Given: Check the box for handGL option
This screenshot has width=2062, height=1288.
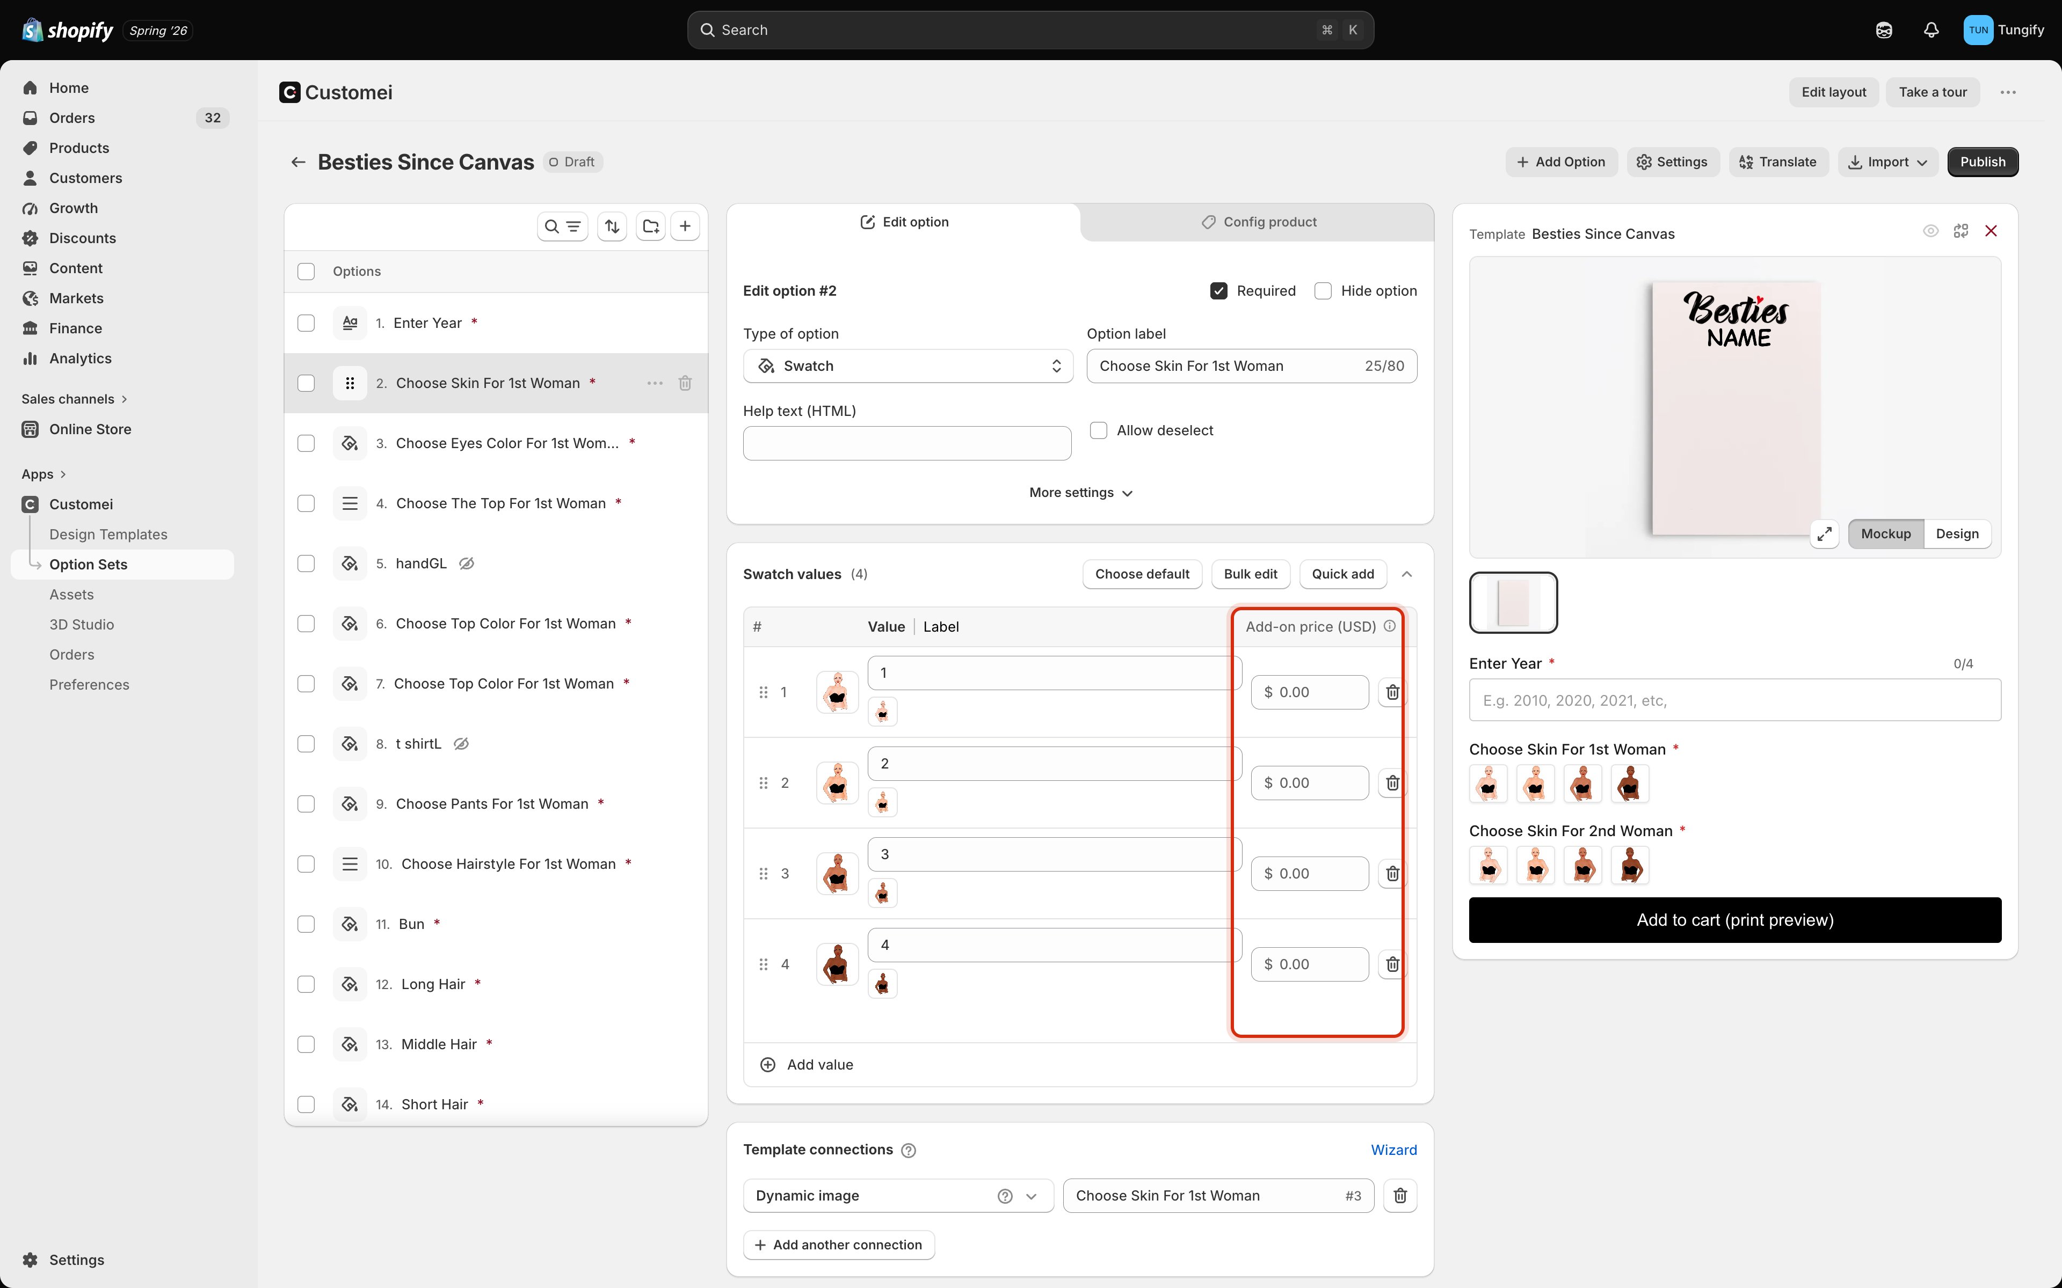Looking at the screenshot, I should 306,564.
